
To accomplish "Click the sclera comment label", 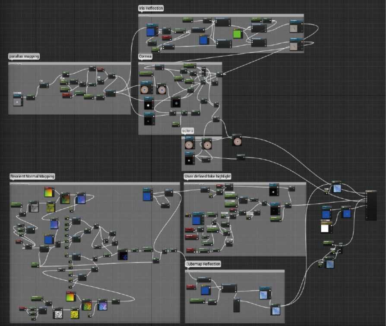I will (x=187, y=131).
